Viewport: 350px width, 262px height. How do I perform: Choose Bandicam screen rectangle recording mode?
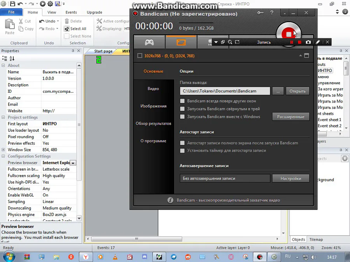[181, 42]
